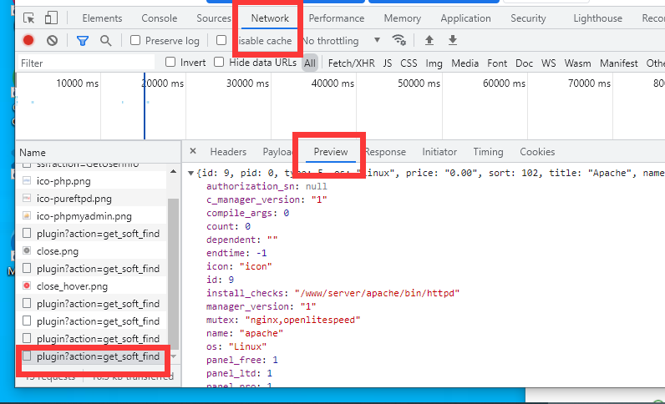Collapse the JSON preview root object
665x404 pixels.
point(190,173)
